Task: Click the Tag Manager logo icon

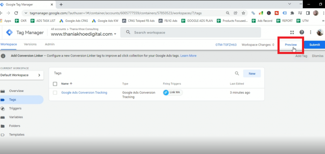Action: (x=10, y=32)
